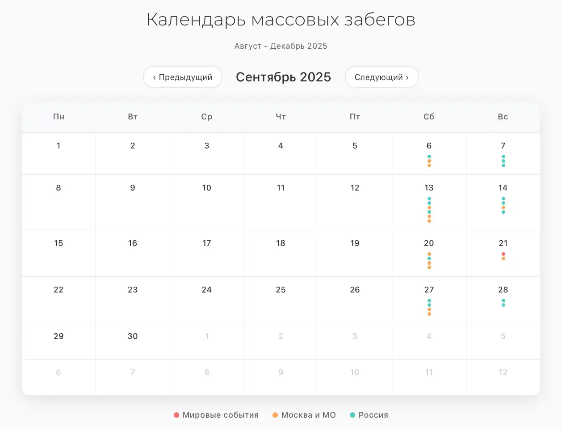This screenshot has width=562, height=432.
Task: Go to the previous month with Предыдущий
Action: click(x=183, y=77)
